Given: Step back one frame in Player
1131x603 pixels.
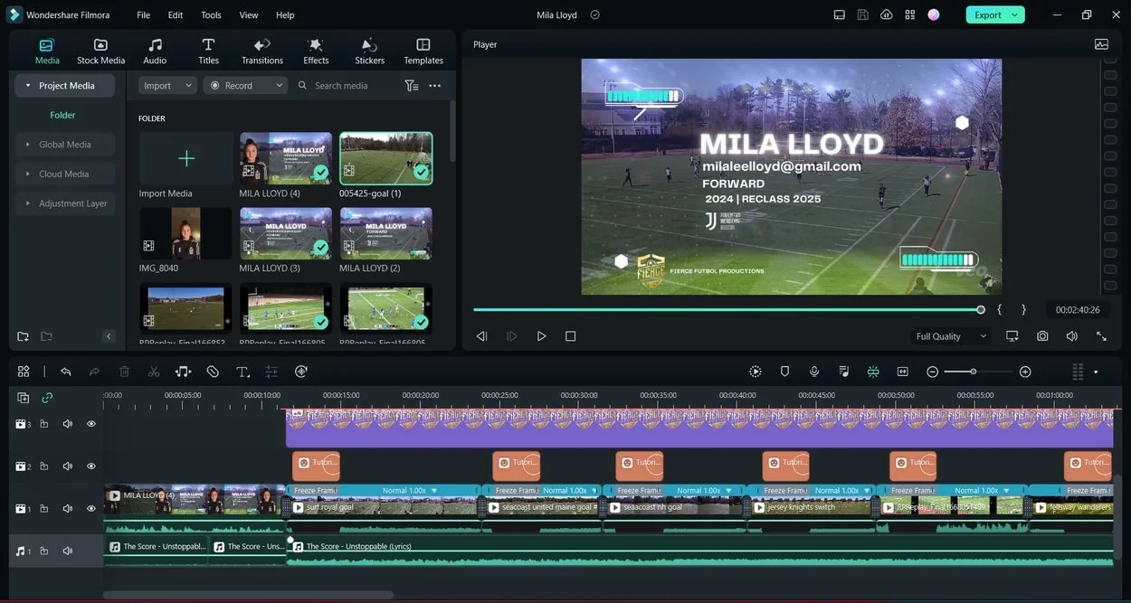Looking at the screenshot, I should coord(481,335).
